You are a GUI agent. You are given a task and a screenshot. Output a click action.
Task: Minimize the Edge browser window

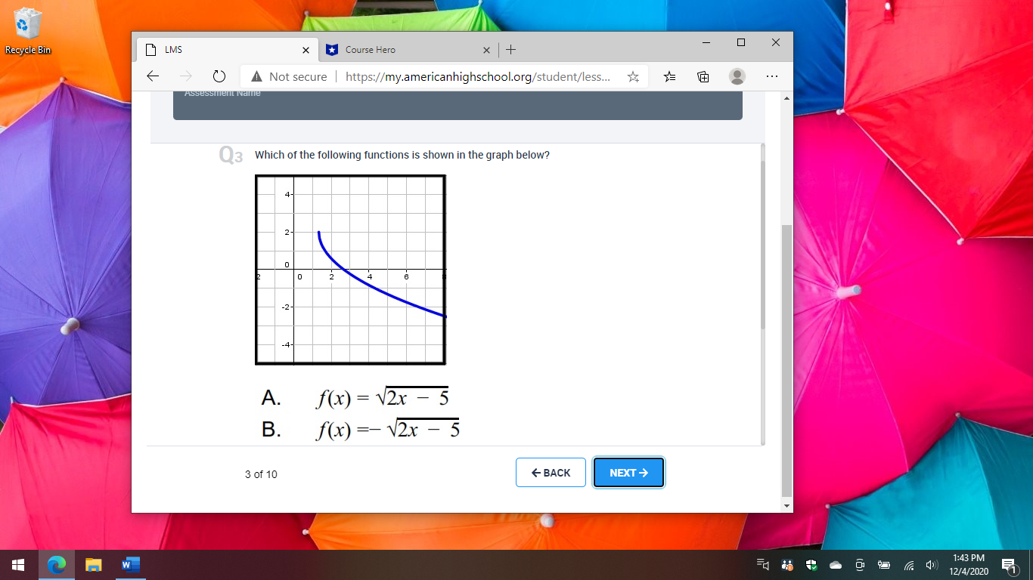click(x=706, y=43)
